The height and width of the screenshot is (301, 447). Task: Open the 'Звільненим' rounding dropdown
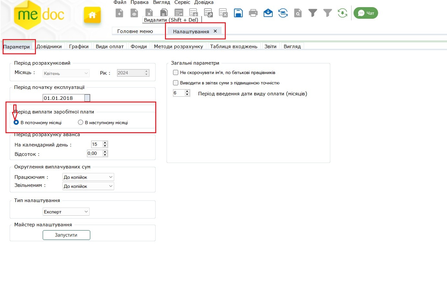tap(111, 186)
